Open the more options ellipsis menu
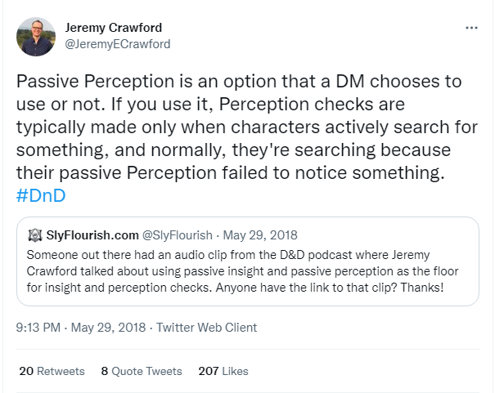Screen dimensions: 504x393 [x=471, y=27]
